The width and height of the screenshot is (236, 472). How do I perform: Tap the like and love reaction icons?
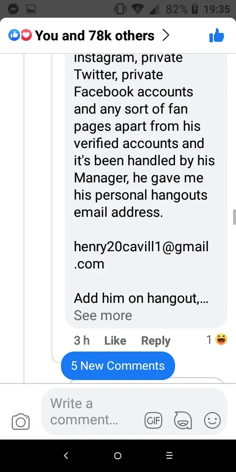click(20, 35)
